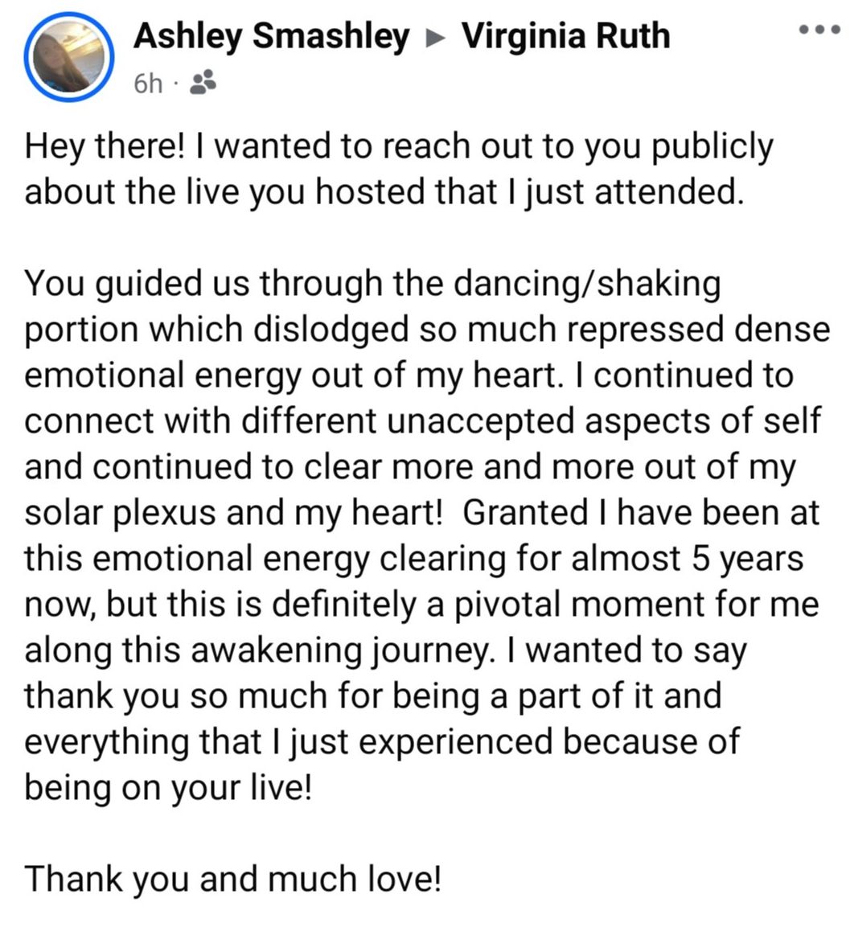Screen dimensions: 850x927
Task: Open the three-dot post options menu
Action: click(819, 30)
